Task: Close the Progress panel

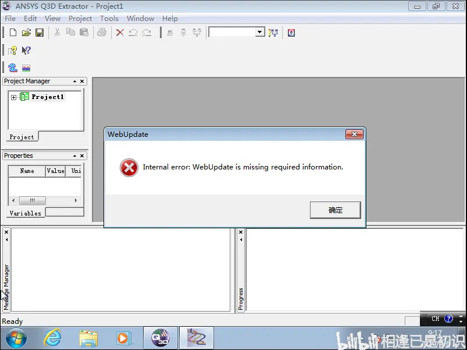Action: tap(241, 232)
